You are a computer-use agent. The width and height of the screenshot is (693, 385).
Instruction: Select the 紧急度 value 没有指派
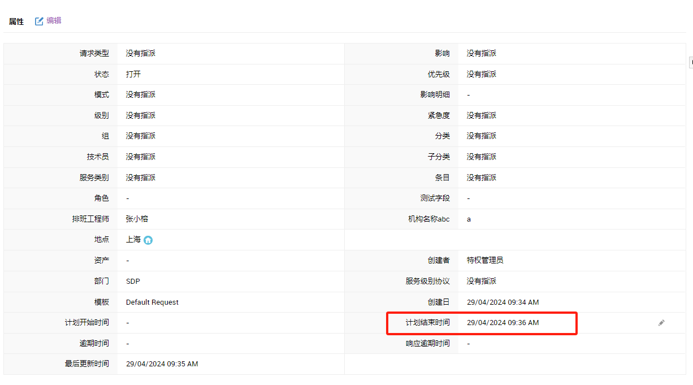pyautogui.click(x=481, y=115)
